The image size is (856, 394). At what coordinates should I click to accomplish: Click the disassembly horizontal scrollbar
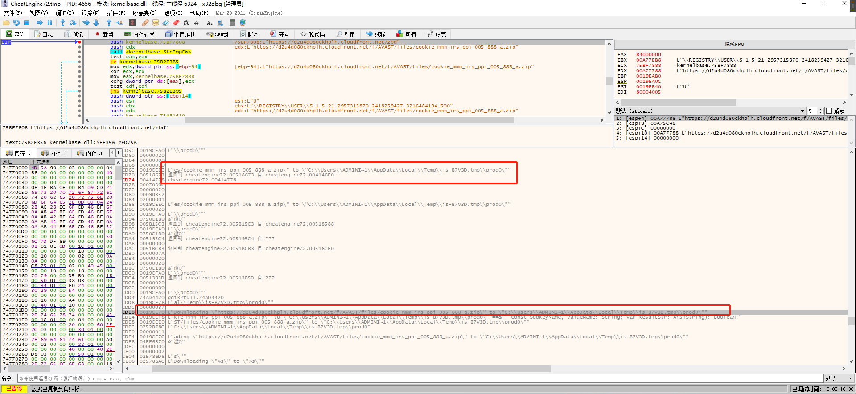[x=344, y=120]
